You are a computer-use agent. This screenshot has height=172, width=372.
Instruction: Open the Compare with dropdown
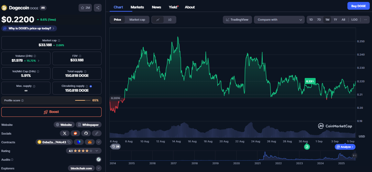[x=279, y=20]
